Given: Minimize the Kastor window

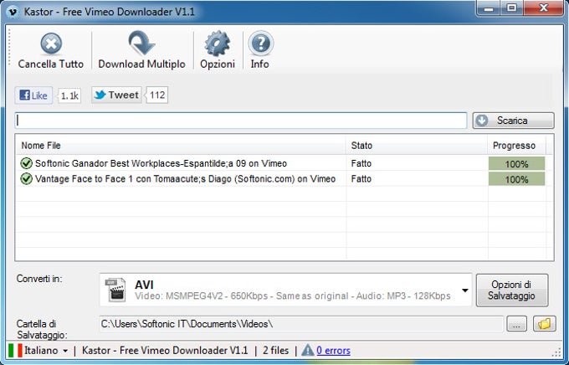Looking at the screenshot, I should coord(489,8).
